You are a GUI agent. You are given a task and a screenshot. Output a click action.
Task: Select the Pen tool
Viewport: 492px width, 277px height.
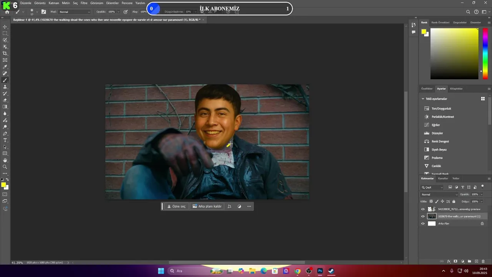click(5, 133)
